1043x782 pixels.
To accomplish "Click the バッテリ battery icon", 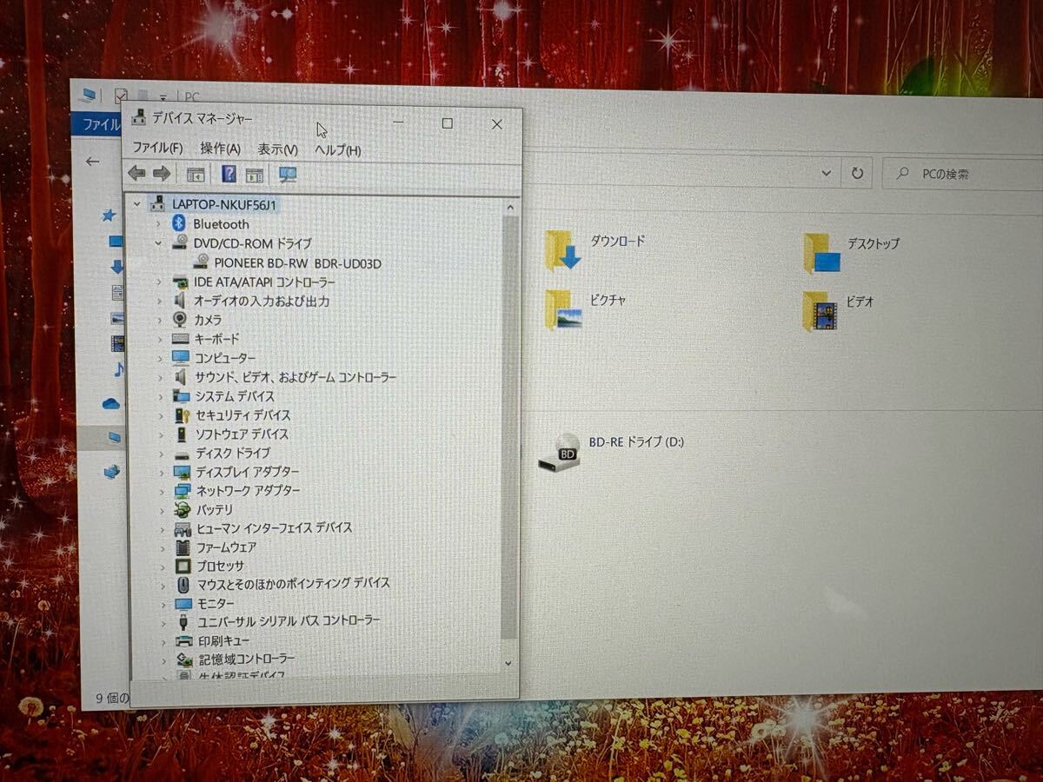I will 183,509.
